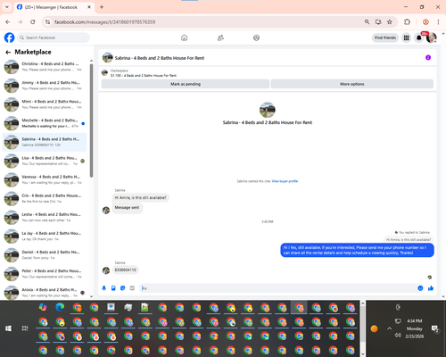Reload the Messenger page

click(33, 22)
